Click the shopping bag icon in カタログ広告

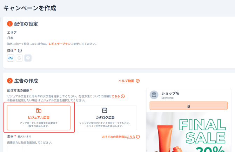(x=105, y=110)
